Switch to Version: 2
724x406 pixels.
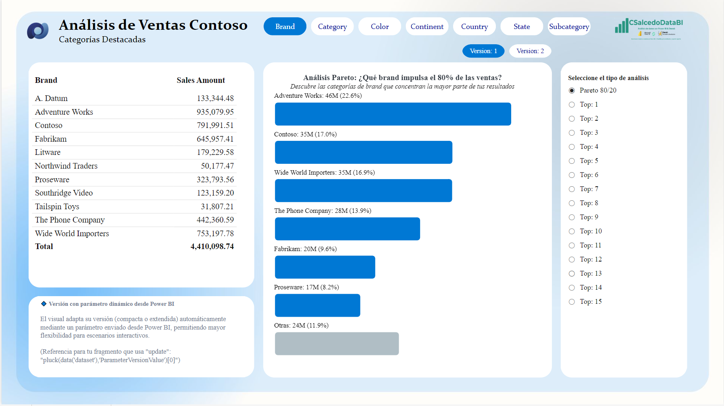530,51
